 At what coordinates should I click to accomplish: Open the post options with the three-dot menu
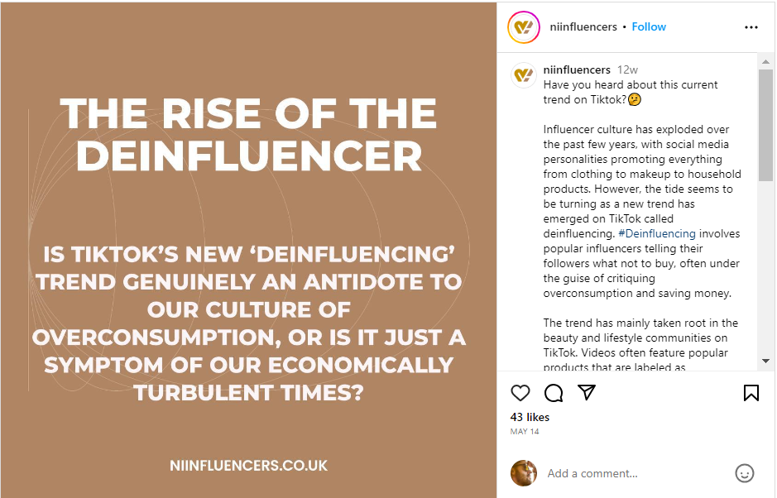[751, 26]
